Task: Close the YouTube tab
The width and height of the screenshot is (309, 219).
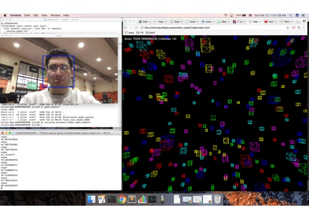Action: coord(276,22)
